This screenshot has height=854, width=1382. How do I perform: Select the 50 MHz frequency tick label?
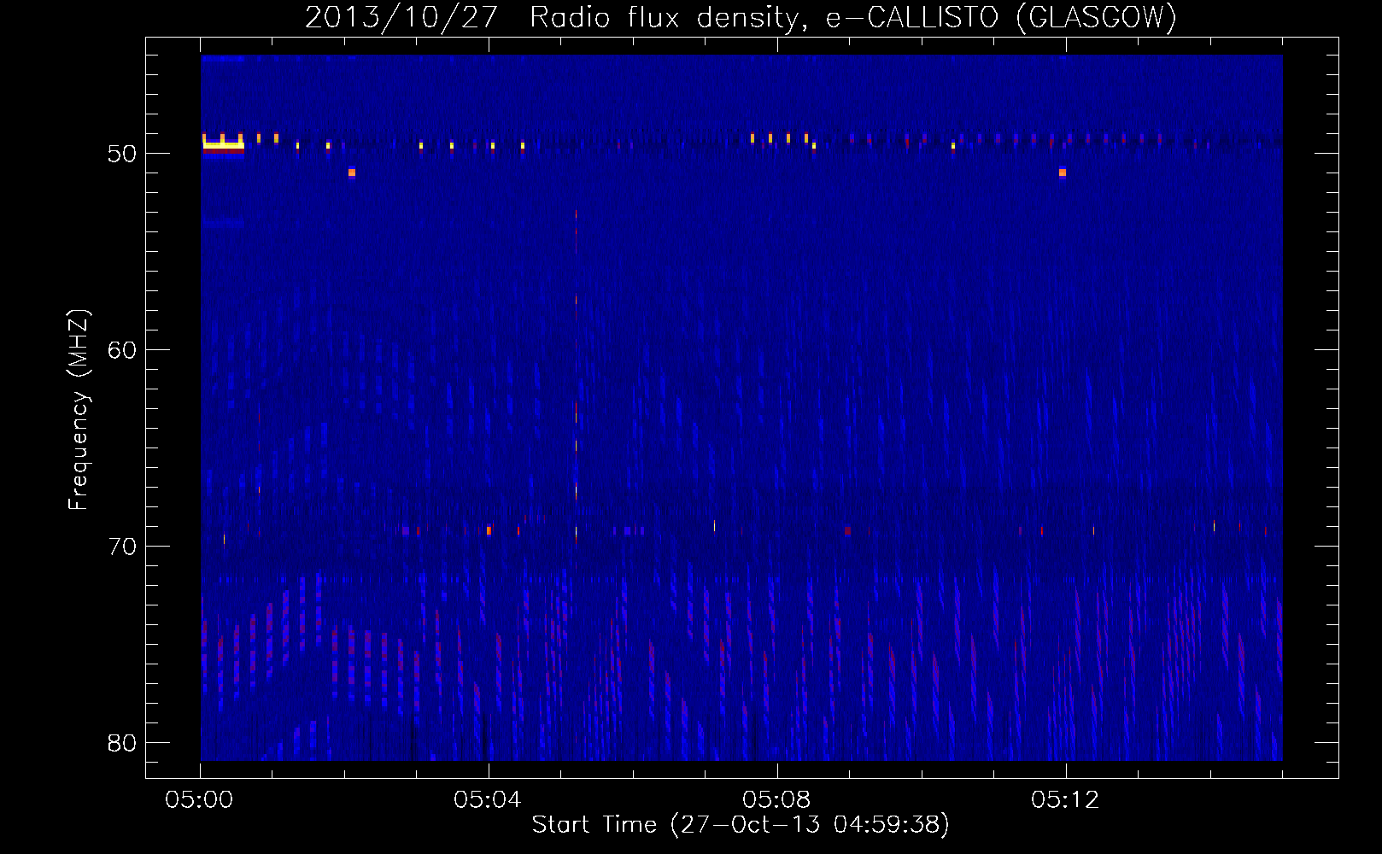(x=122, y=154)
